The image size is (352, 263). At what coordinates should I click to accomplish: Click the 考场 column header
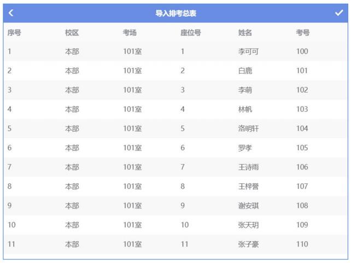(x=130, y=33)
